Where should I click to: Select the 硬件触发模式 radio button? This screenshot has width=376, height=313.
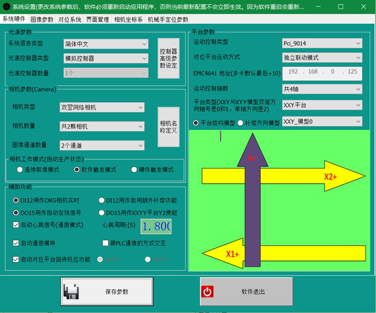(x=134, y=170)
